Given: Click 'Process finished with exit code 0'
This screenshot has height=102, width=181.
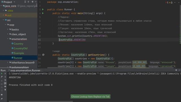Looking at the screenshot, I should [31, 85].
